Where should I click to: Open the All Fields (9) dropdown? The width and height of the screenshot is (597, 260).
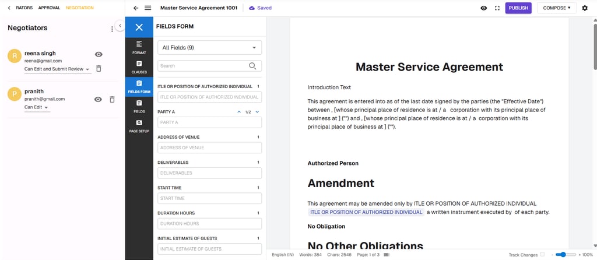pos(210,48)
